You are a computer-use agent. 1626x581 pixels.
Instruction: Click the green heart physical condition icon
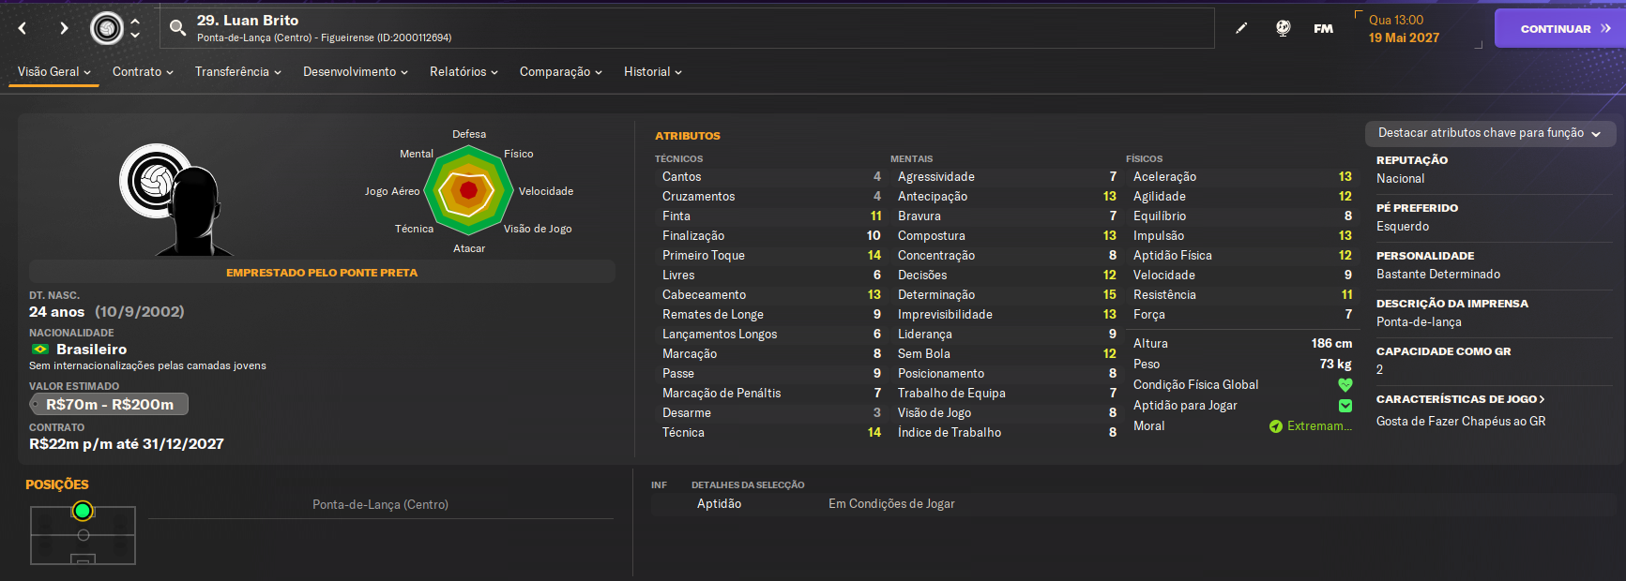coord(1345,384)
